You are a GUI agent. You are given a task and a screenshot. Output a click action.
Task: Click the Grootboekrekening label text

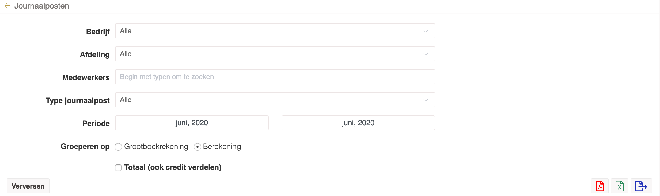[156, 147]
